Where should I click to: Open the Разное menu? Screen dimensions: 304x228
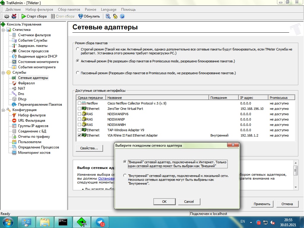(x=91, y=9)
